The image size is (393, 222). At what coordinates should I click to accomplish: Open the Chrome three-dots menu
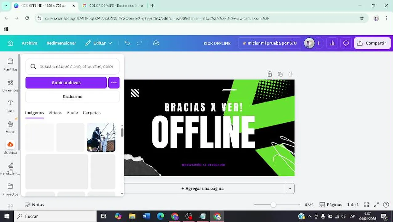(387, 18)
